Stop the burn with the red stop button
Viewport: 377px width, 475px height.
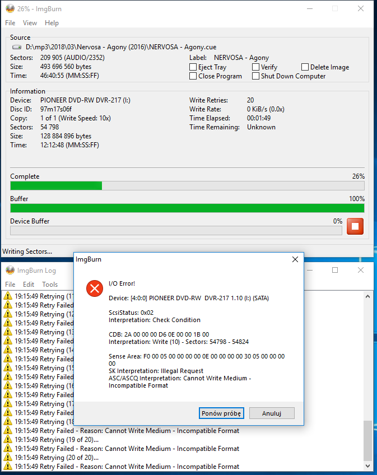pyautogui.click(x=355, y=226)
